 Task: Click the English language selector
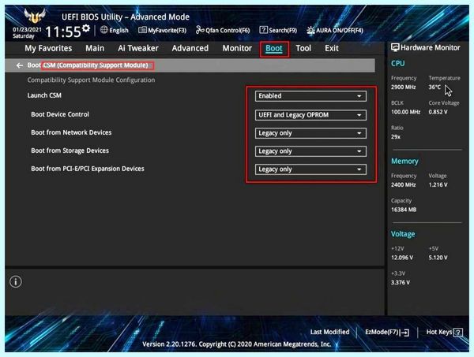pos(115,30)
